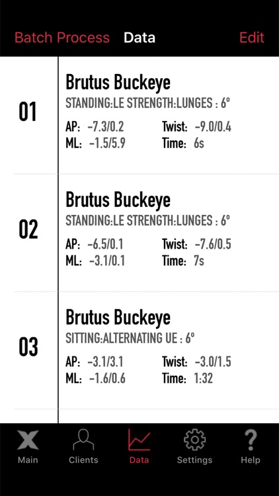Viewport: 279px width, 496px height.
Task: Select the record number 02 label
Action: click(28, 229)
